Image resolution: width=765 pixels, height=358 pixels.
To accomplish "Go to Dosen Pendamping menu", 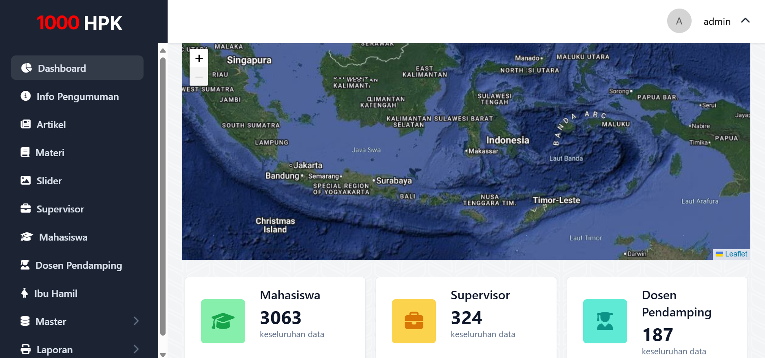I will point(78,265).
